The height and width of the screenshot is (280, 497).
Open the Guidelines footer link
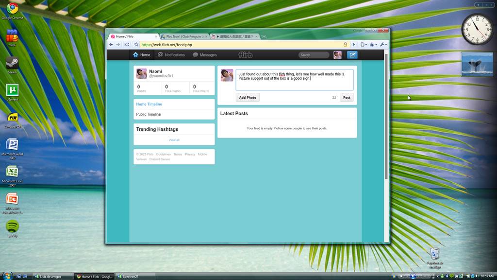point(163,154)
